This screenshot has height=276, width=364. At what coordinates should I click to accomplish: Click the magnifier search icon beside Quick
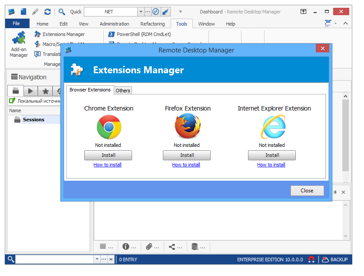tap(62, 12)
